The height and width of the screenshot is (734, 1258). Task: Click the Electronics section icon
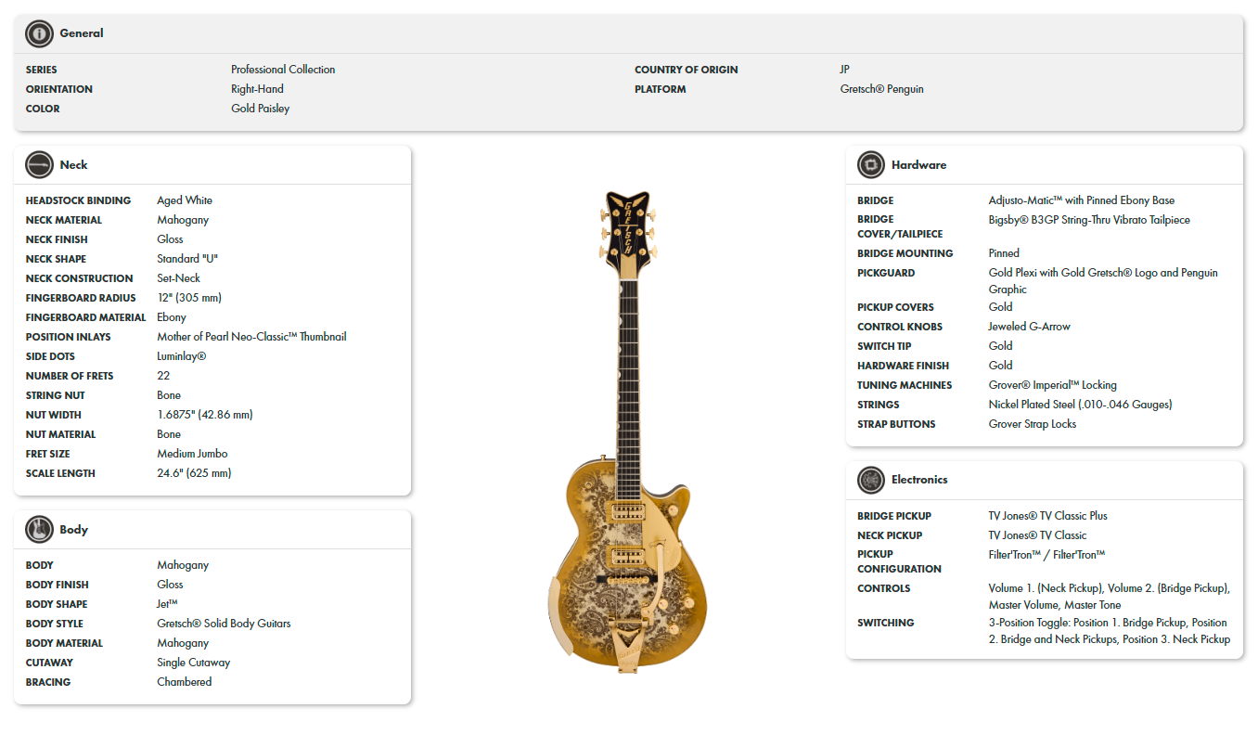(871, 480)
